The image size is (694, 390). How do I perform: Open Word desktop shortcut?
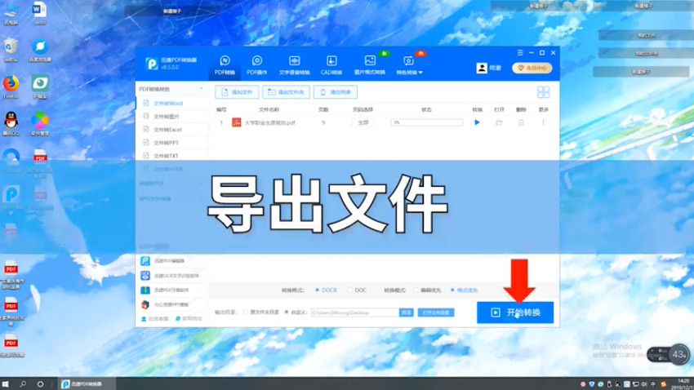pos(40,13)
